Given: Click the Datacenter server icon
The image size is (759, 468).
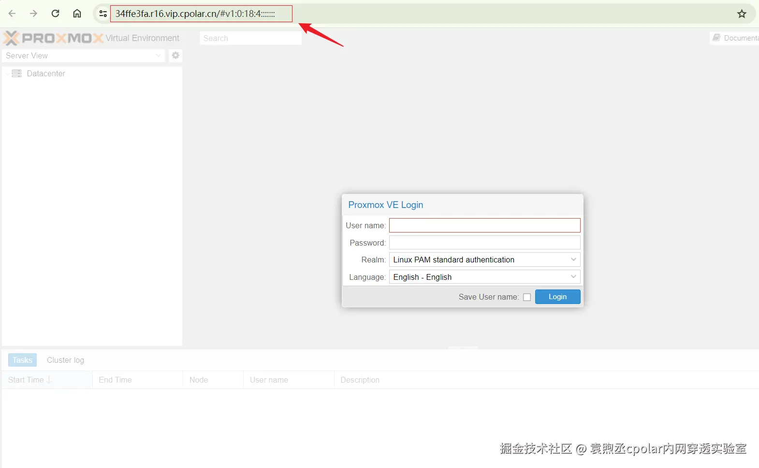Looking at the screenshot, I should (17, 73).
